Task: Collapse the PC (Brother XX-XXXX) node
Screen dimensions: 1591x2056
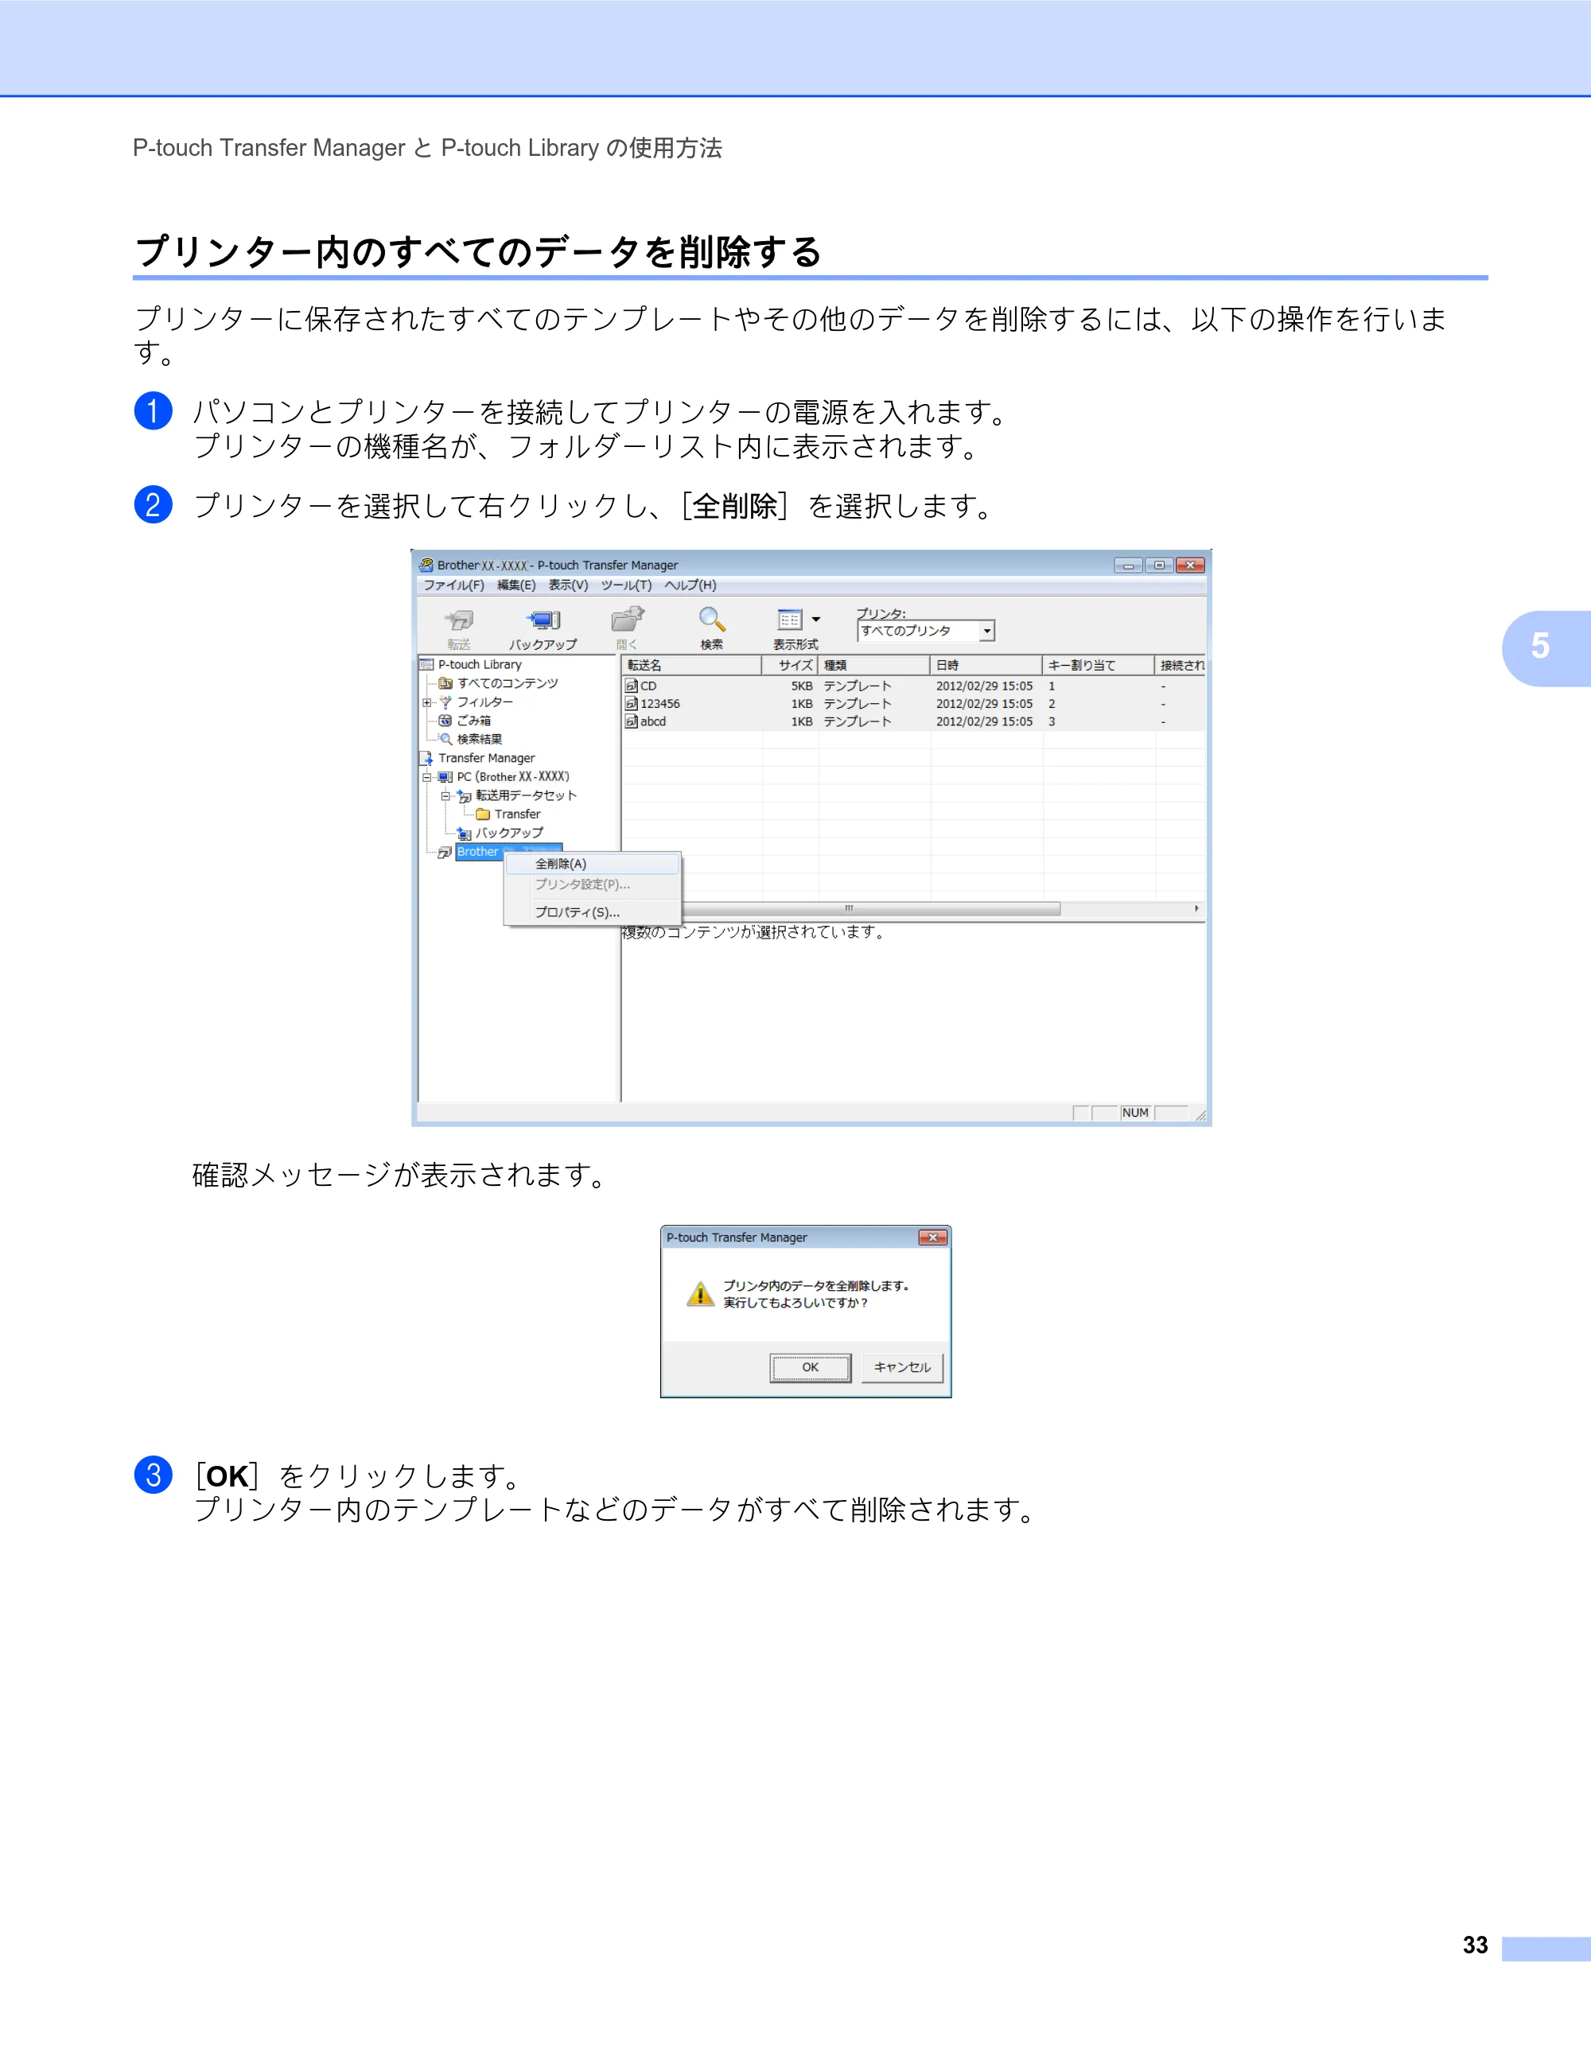Action: (x=426, y=778)
